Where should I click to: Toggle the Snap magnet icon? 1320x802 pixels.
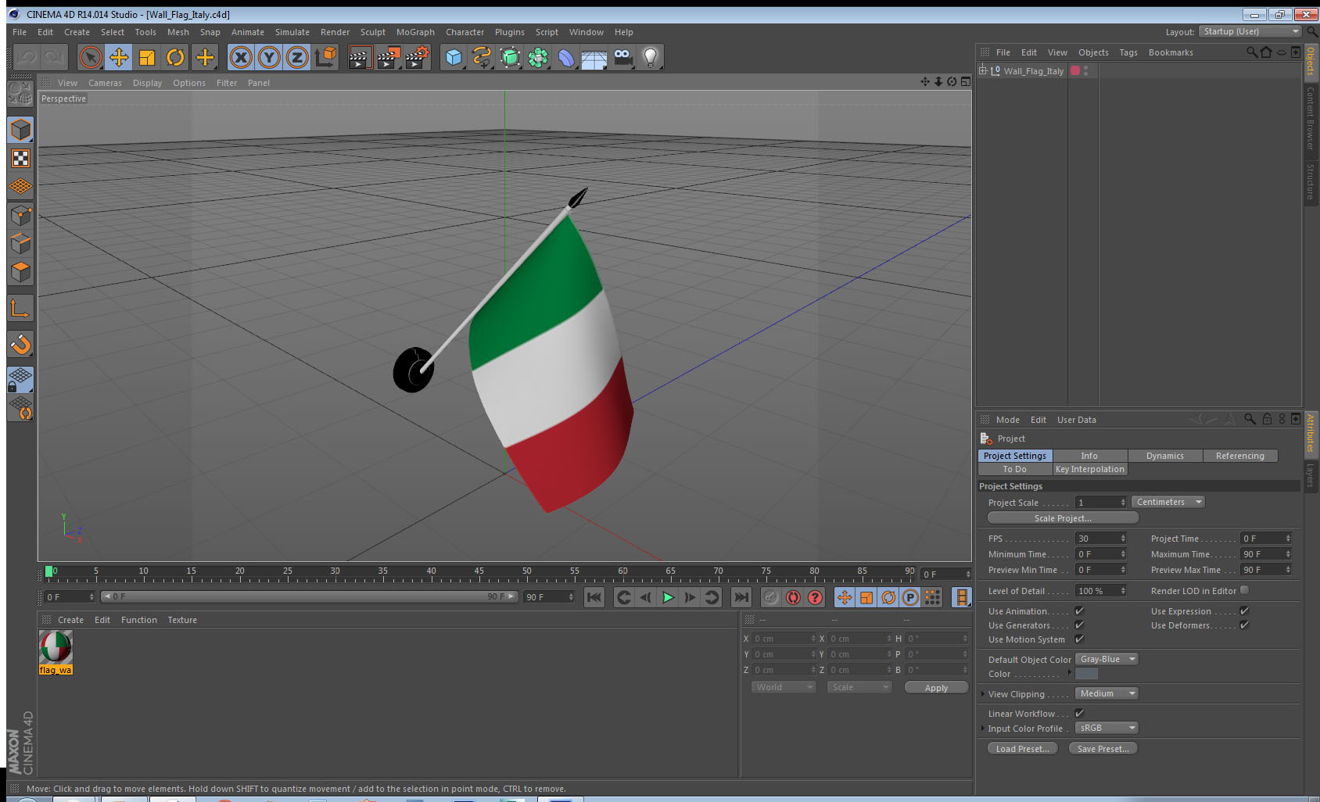(20, 344)
